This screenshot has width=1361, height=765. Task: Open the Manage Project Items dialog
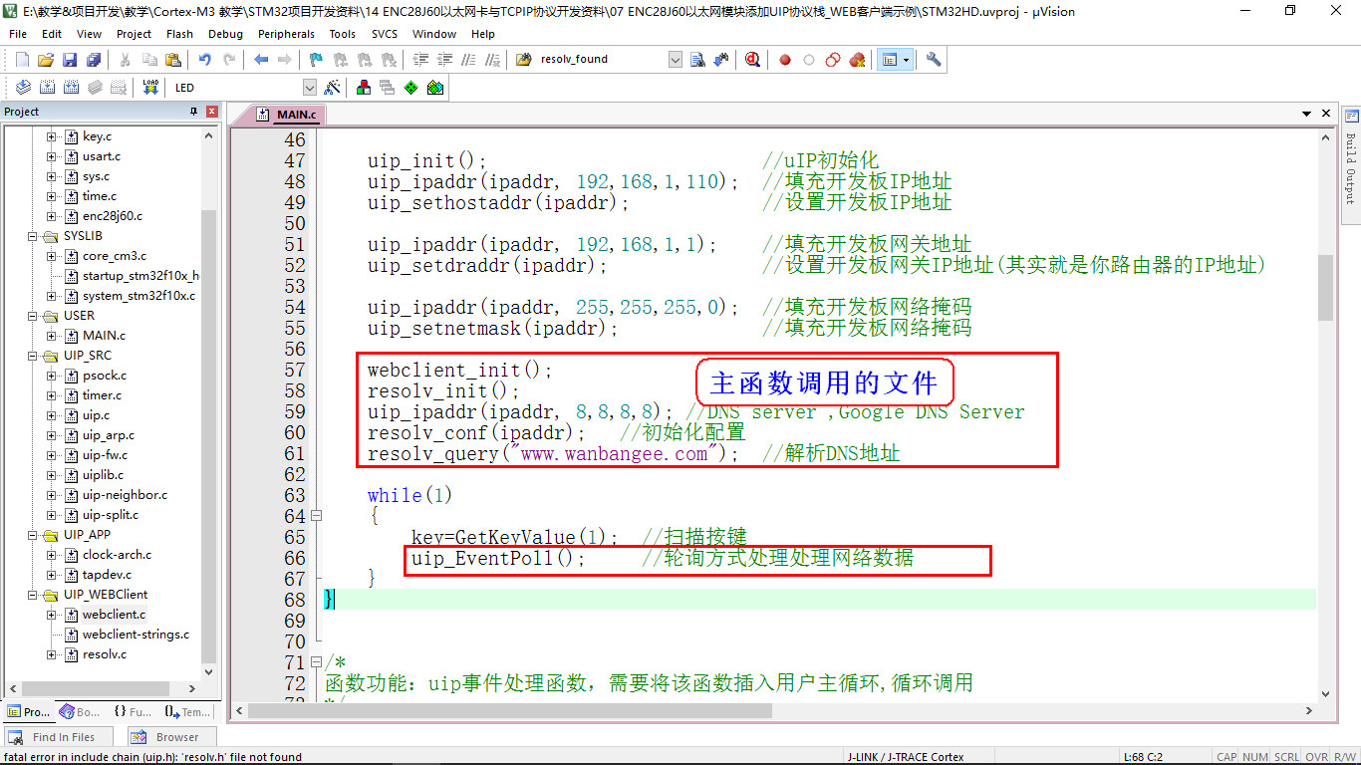click(364, 88)
